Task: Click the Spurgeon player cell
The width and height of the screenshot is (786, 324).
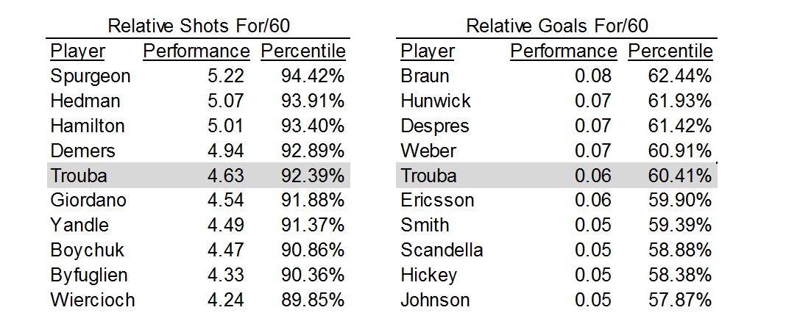Action: pos(91,76)
